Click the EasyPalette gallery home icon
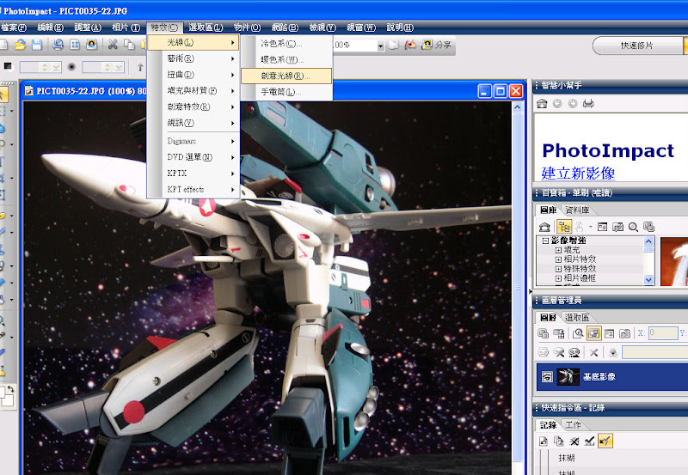 (x=544, y=227)
